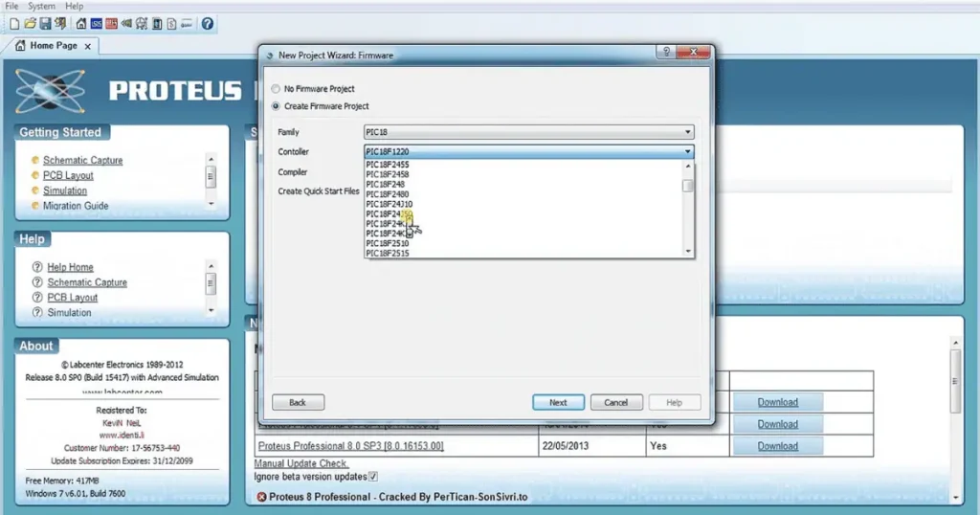Cancel the New Project Wizard
The width and height of the screenshot is (980, 515).
click(x=616, y=402)
